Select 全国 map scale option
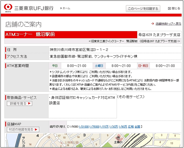Screen dimensions: 184x148 coord(137,127)
